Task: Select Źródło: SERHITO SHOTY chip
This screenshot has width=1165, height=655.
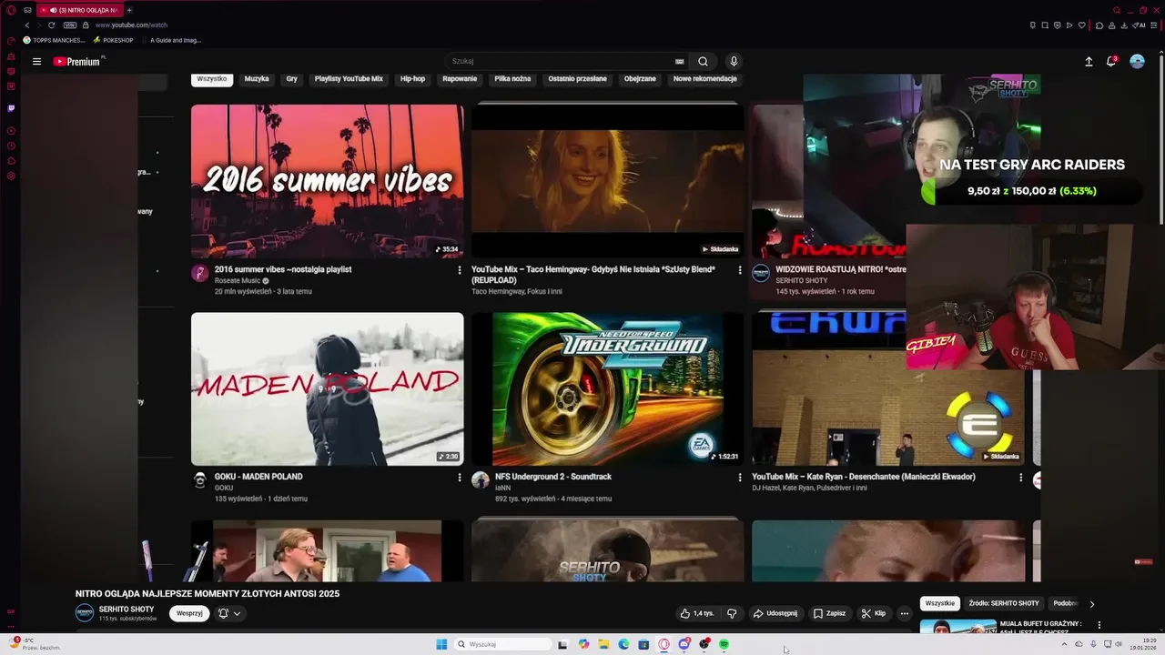Action: click(1004, 603)
